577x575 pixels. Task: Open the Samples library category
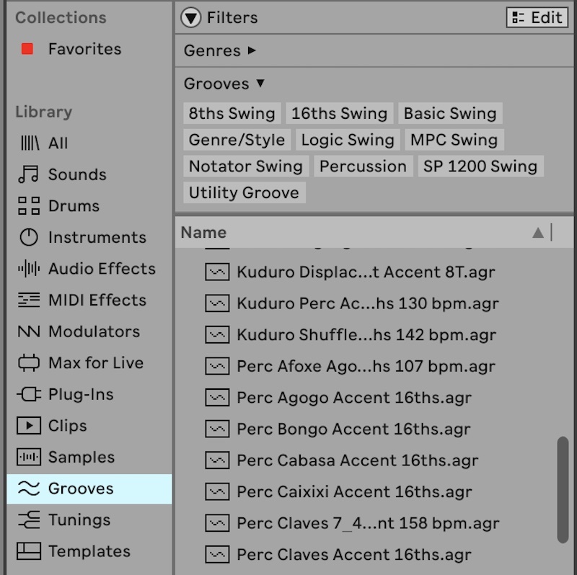[x=81, y=458]
